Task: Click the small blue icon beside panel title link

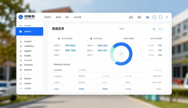Action: tap(154, 29)
